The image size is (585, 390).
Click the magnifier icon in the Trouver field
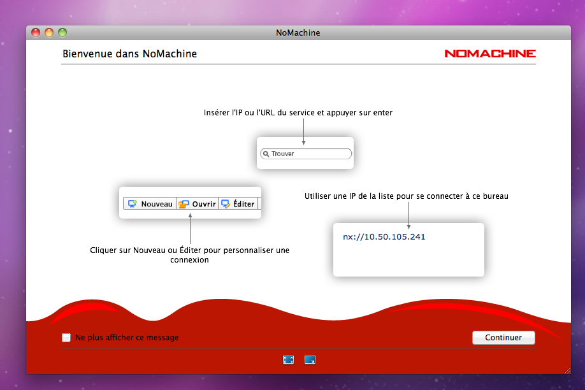click(x=266, y=154)
